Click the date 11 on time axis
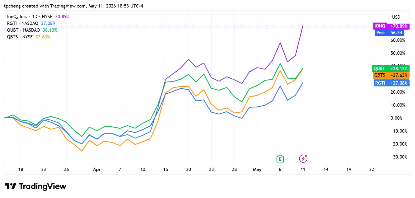This screenshot has width=415, height=198. tap(303, 169)
